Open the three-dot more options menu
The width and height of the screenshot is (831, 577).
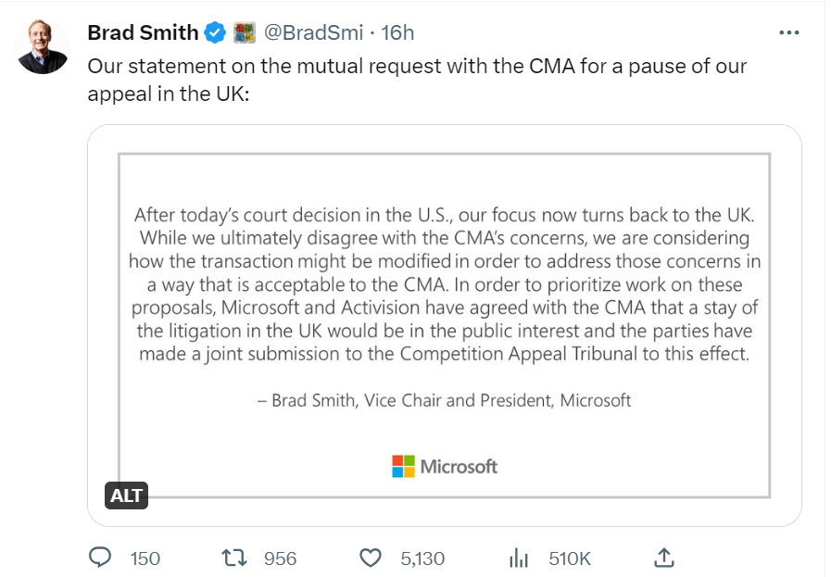pyautogui.click(x=788, y=32)
